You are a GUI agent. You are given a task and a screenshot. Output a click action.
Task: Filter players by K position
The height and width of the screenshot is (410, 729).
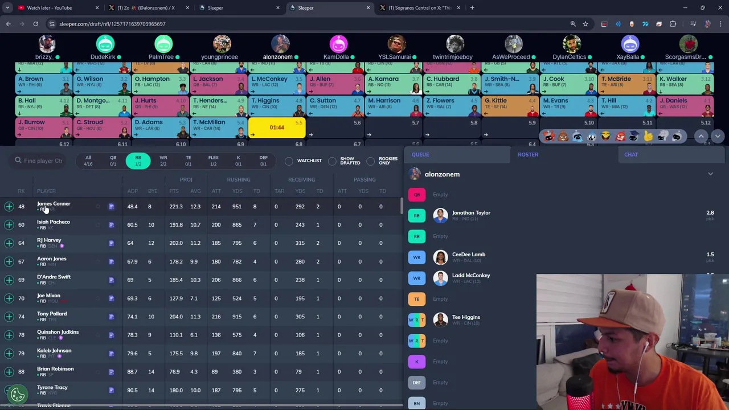click(238, 161)
